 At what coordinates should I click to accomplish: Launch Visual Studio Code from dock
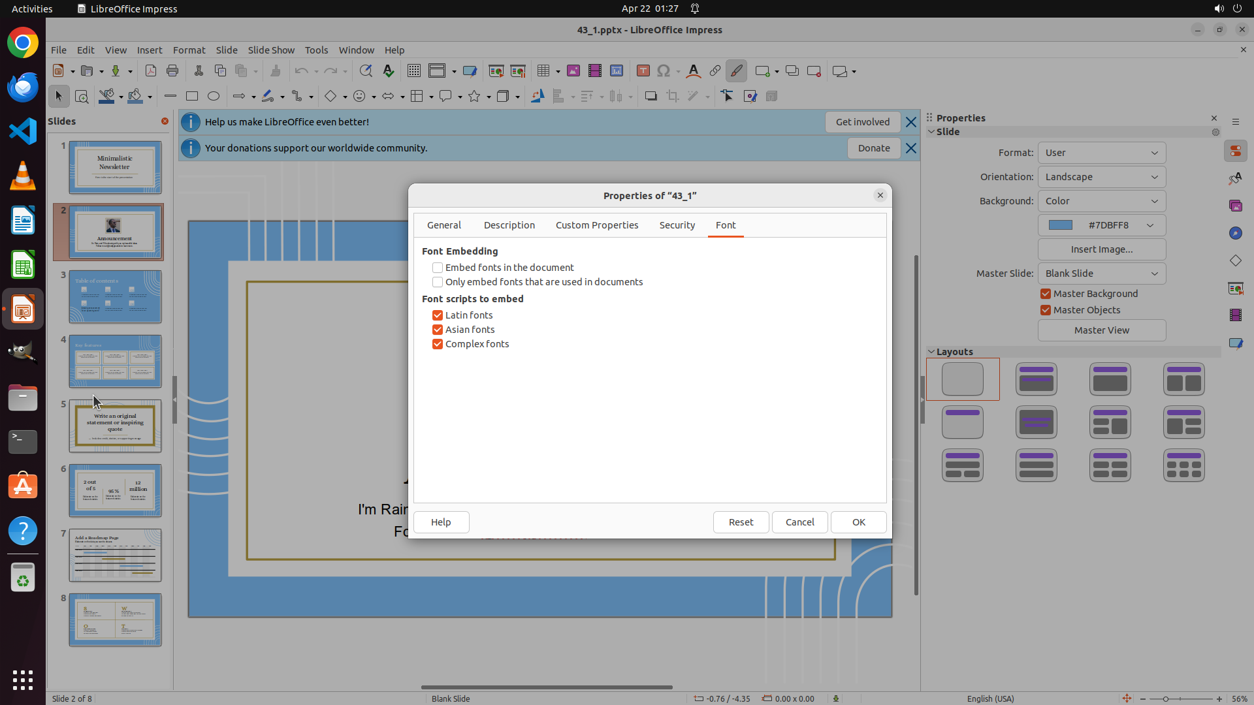pos(23,131)
